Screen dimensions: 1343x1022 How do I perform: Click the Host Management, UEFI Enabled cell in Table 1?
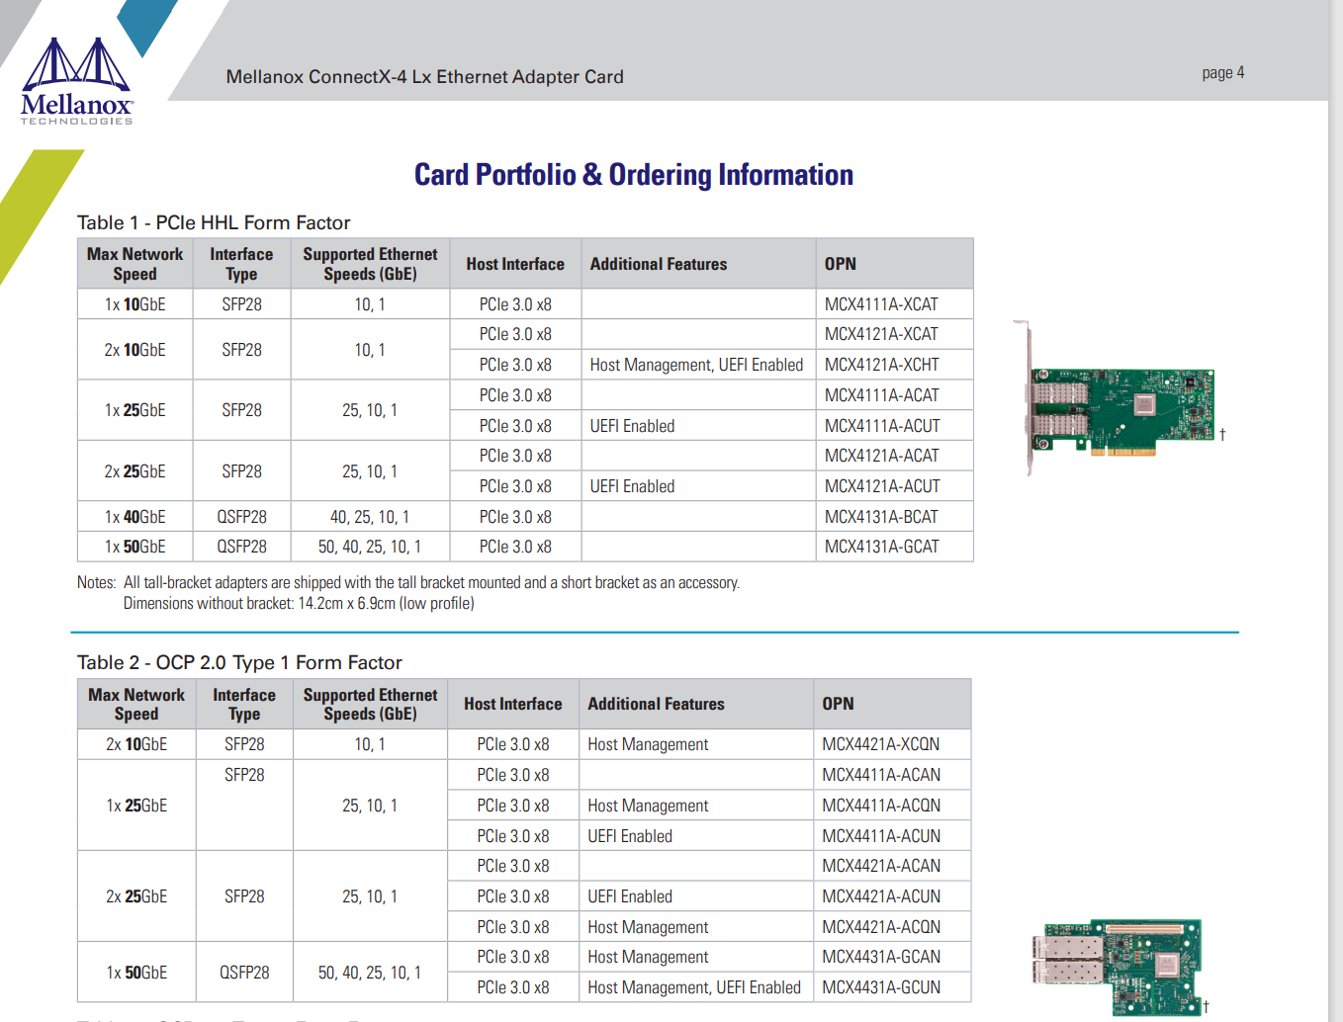point(696,365)
